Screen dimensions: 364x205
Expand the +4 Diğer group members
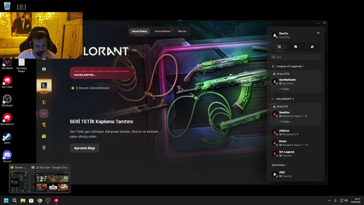tap(285, 122)
